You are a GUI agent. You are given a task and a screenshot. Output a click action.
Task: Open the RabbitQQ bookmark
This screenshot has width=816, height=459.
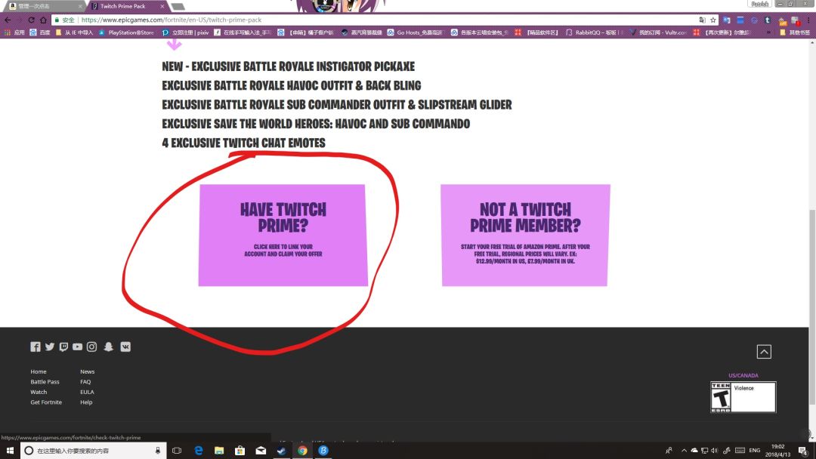click(595, 32)
